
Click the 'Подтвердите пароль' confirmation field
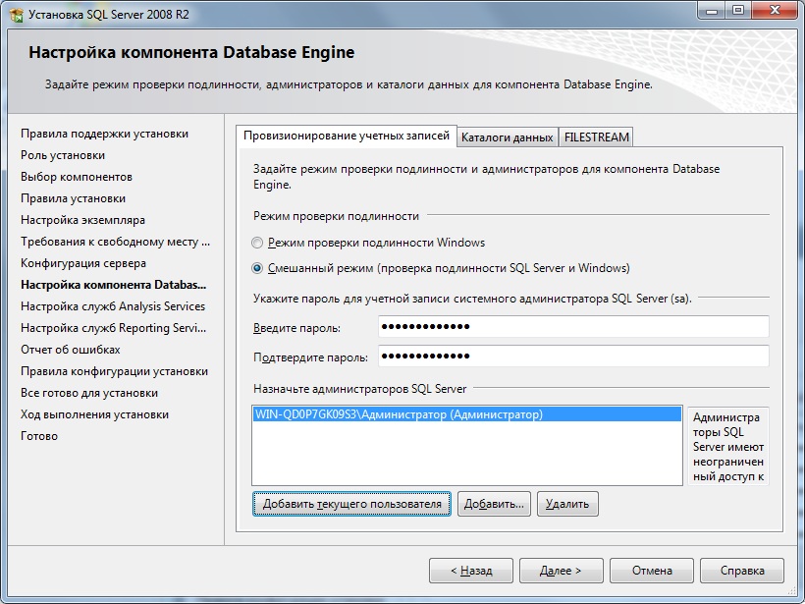click(x=573, y=356)
